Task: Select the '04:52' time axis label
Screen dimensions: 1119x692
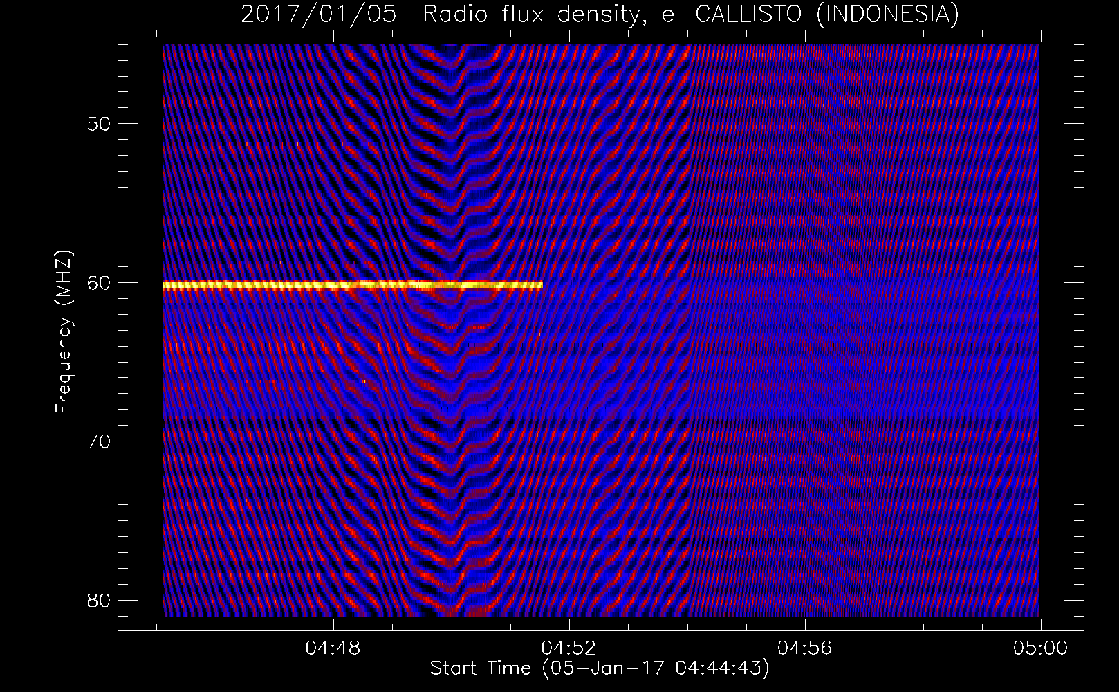Action: [569, 648]
